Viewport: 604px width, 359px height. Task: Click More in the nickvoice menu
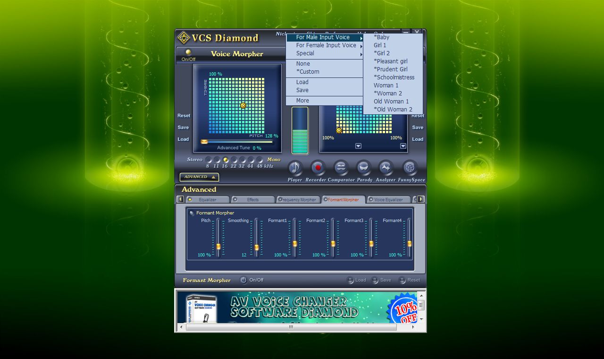(325, 101)
